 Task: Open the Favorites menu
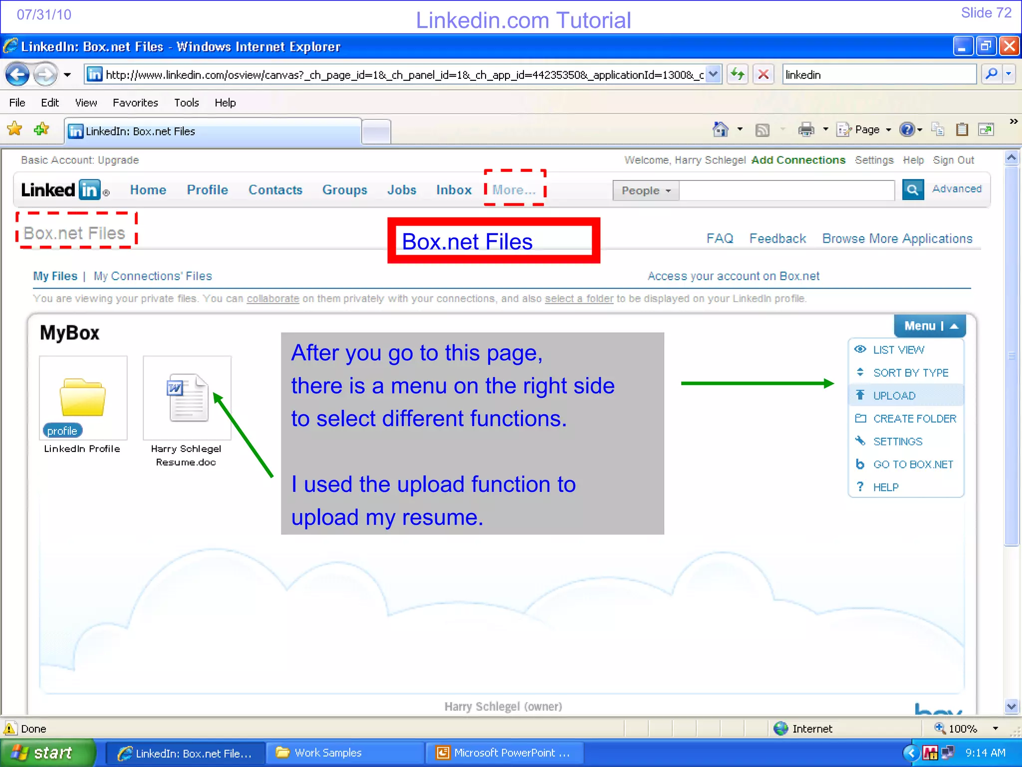[135, 102]
